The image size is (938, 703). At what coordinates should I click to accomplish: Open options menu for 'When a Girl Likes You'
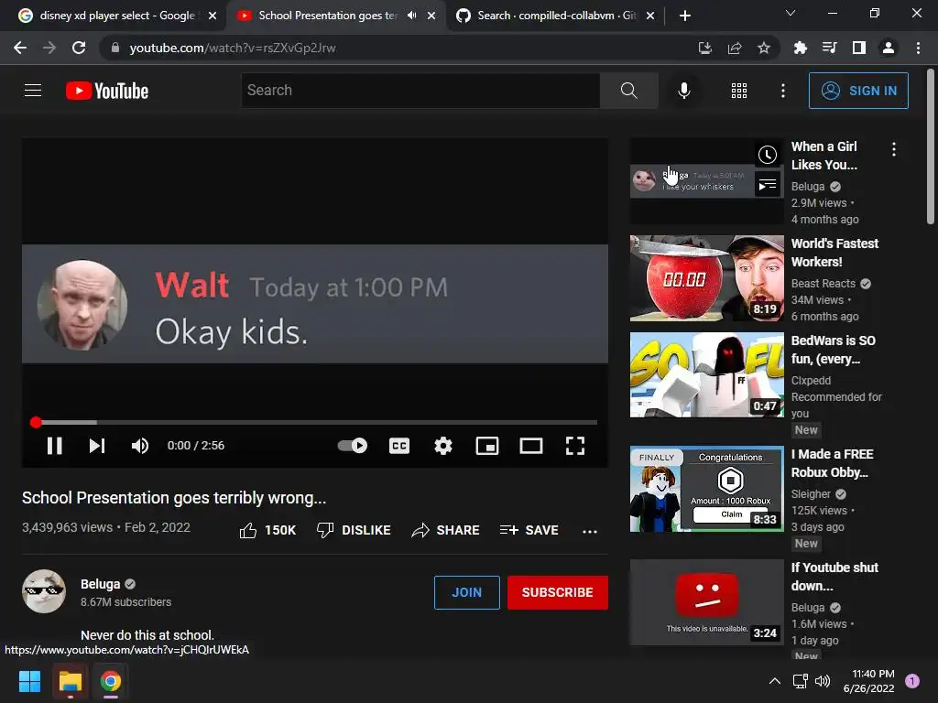[x=894, y=149]
